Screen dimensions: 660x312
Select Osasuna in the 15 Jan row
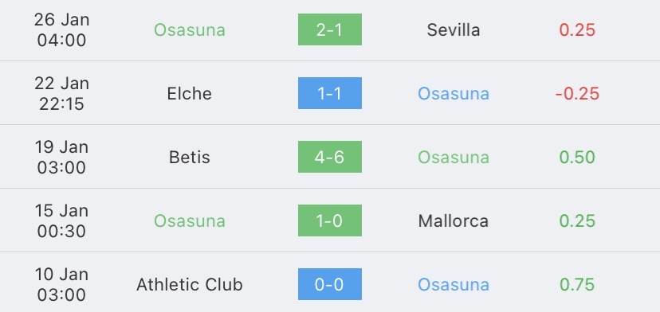pyautogui.click(x=190, y=220)
